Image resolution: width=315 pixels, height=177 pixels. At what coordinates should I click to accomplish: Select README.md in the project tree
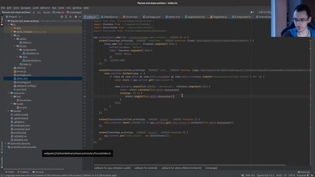pos(20,140)
